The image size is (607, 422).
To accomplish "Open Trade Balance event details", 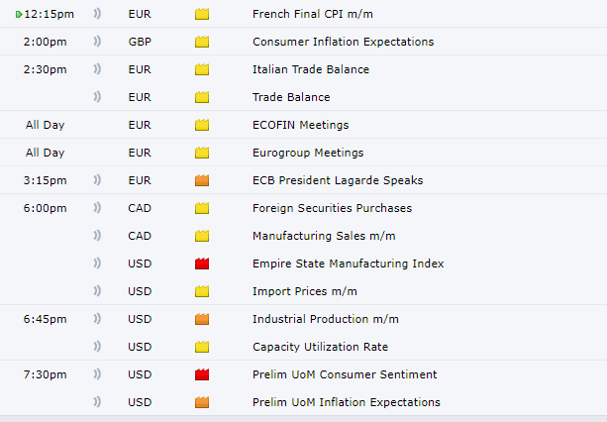I will [x=291, y=97].
